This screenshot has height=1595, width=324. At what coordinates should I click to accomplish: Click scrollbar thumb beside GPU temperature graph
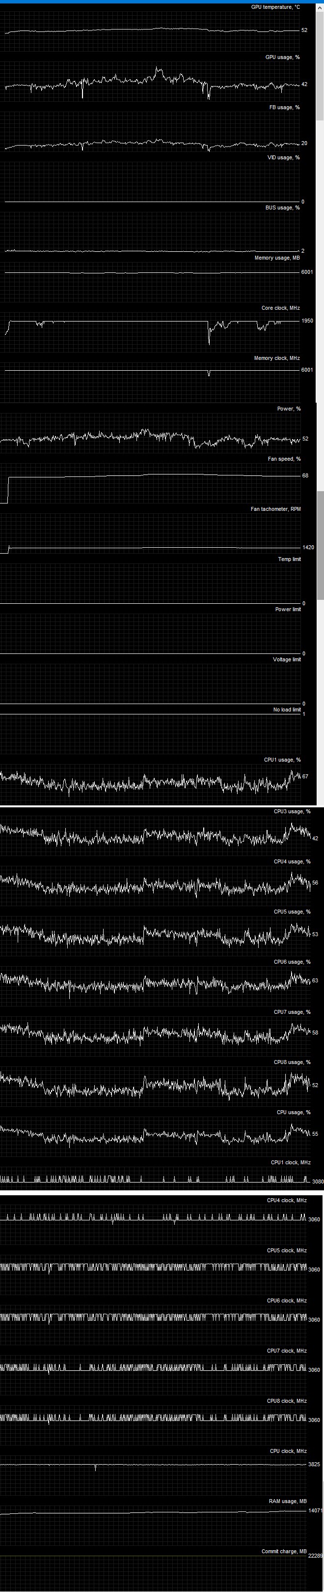pos(320,62)
